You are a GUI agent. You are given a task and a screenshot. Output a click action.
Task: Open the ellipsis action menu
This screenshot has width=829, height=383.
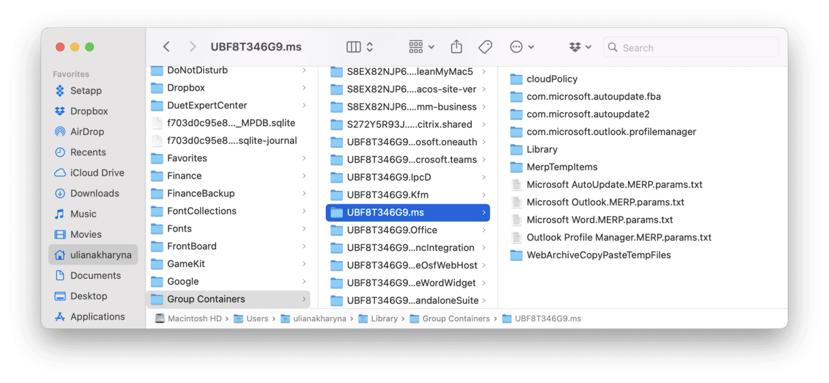(522, 47)
